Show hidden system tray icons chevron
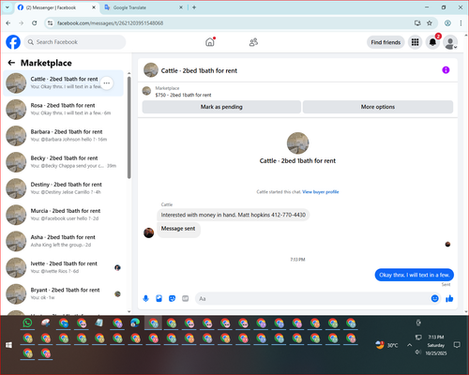Image resolution: width=469 pixels, height=375 pixels. pyautogui.click(x=409, y=345)
